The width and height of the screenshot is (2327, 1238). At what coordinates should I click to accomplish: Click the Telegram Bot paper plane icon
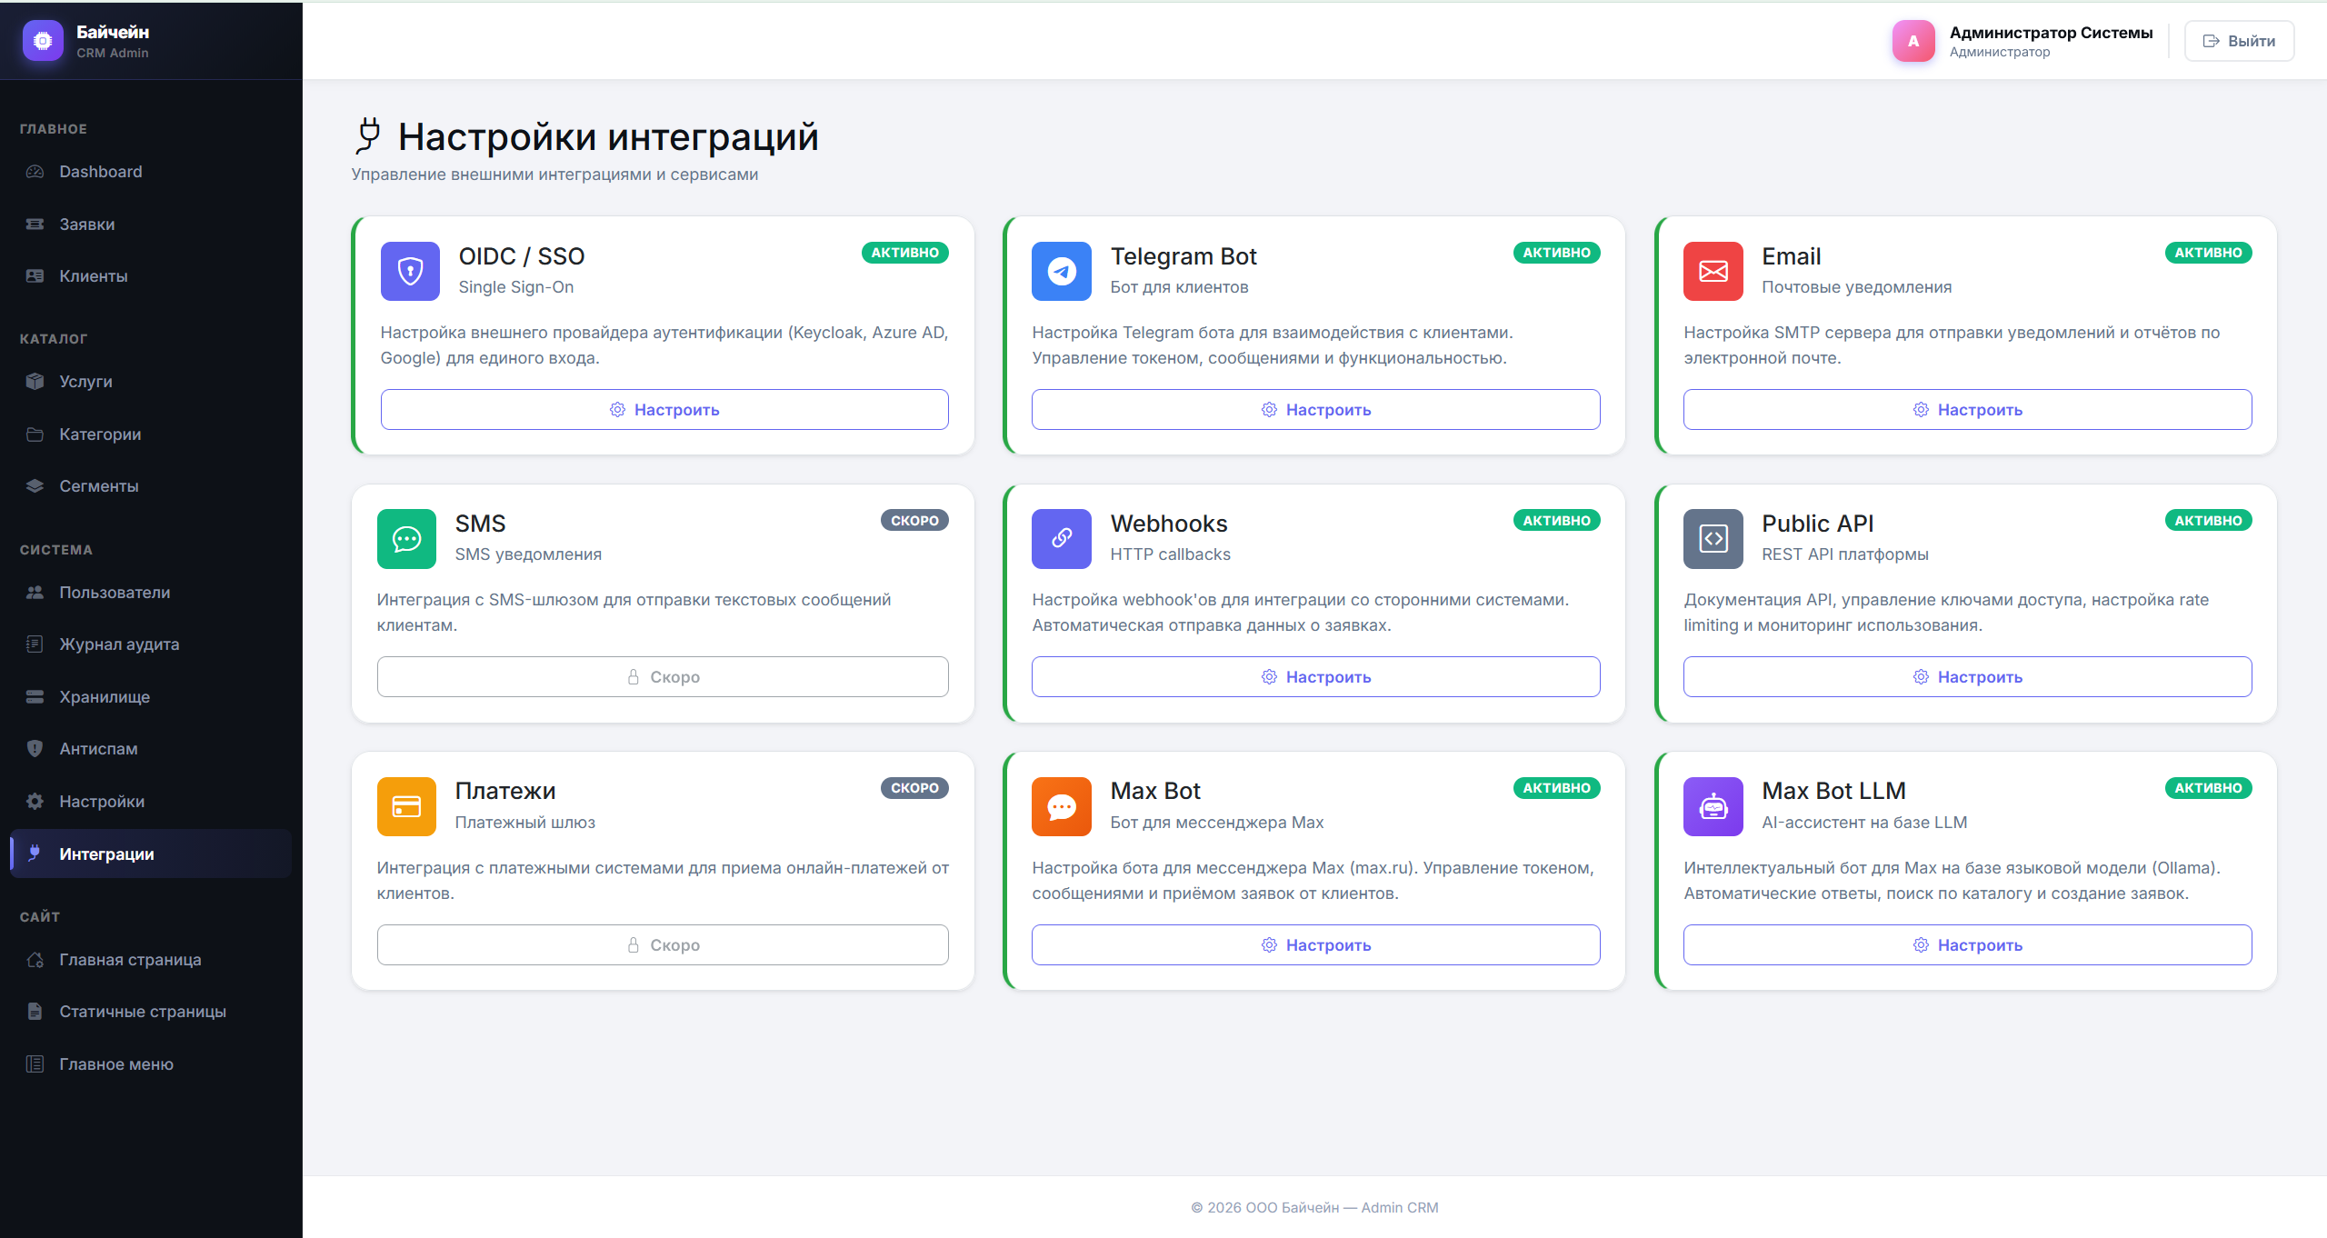[1061, 271]
